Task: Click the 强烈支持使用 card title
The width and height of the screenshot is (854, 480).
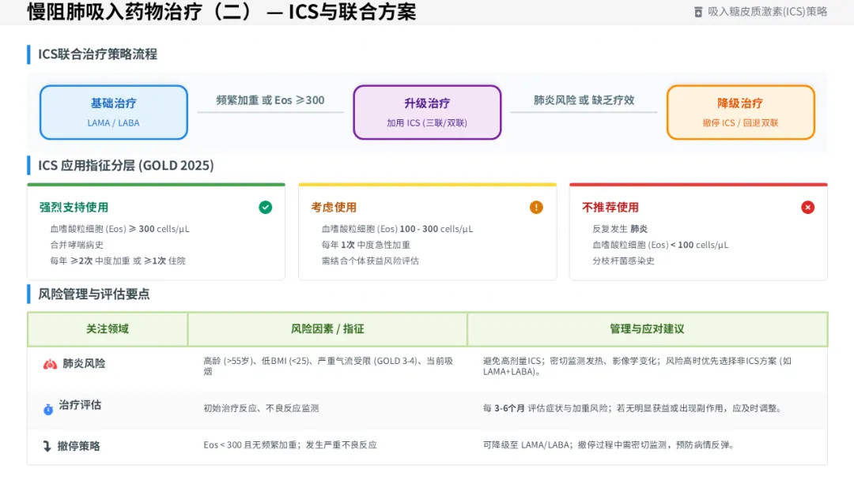Action: point(74,208)
